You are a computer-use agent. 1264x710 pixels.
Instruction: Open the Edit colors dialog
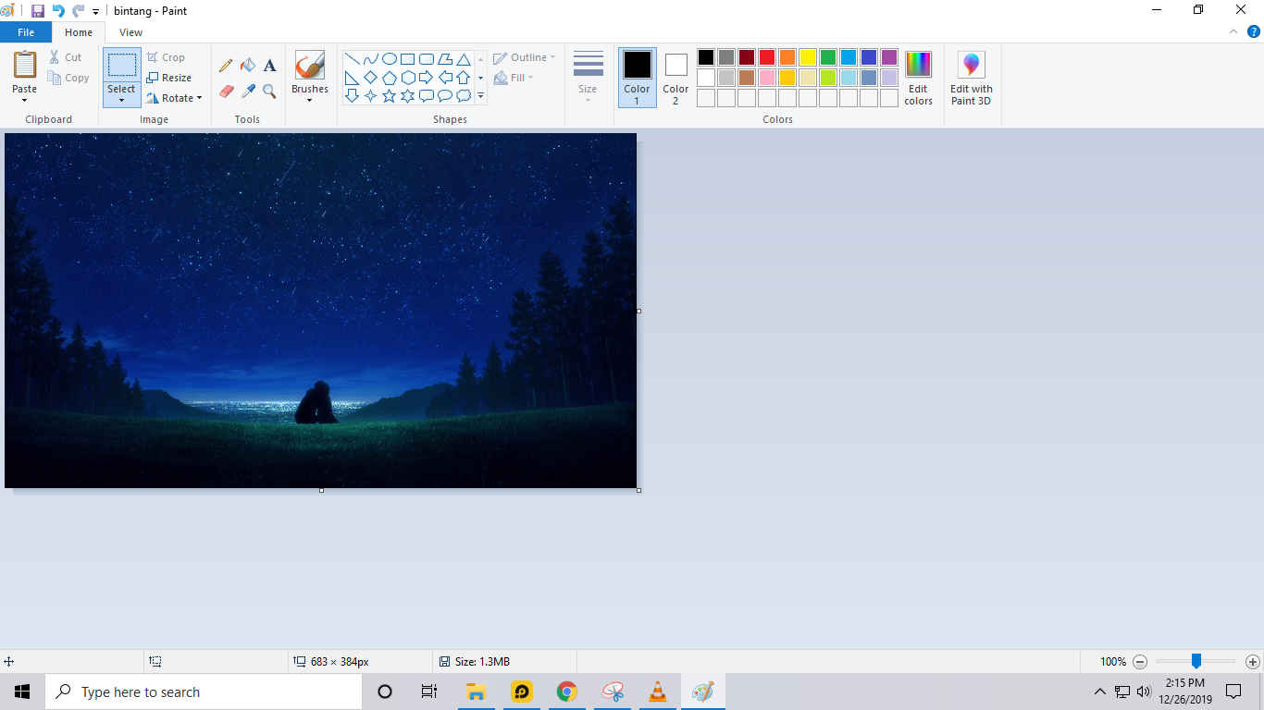point(918,78)
